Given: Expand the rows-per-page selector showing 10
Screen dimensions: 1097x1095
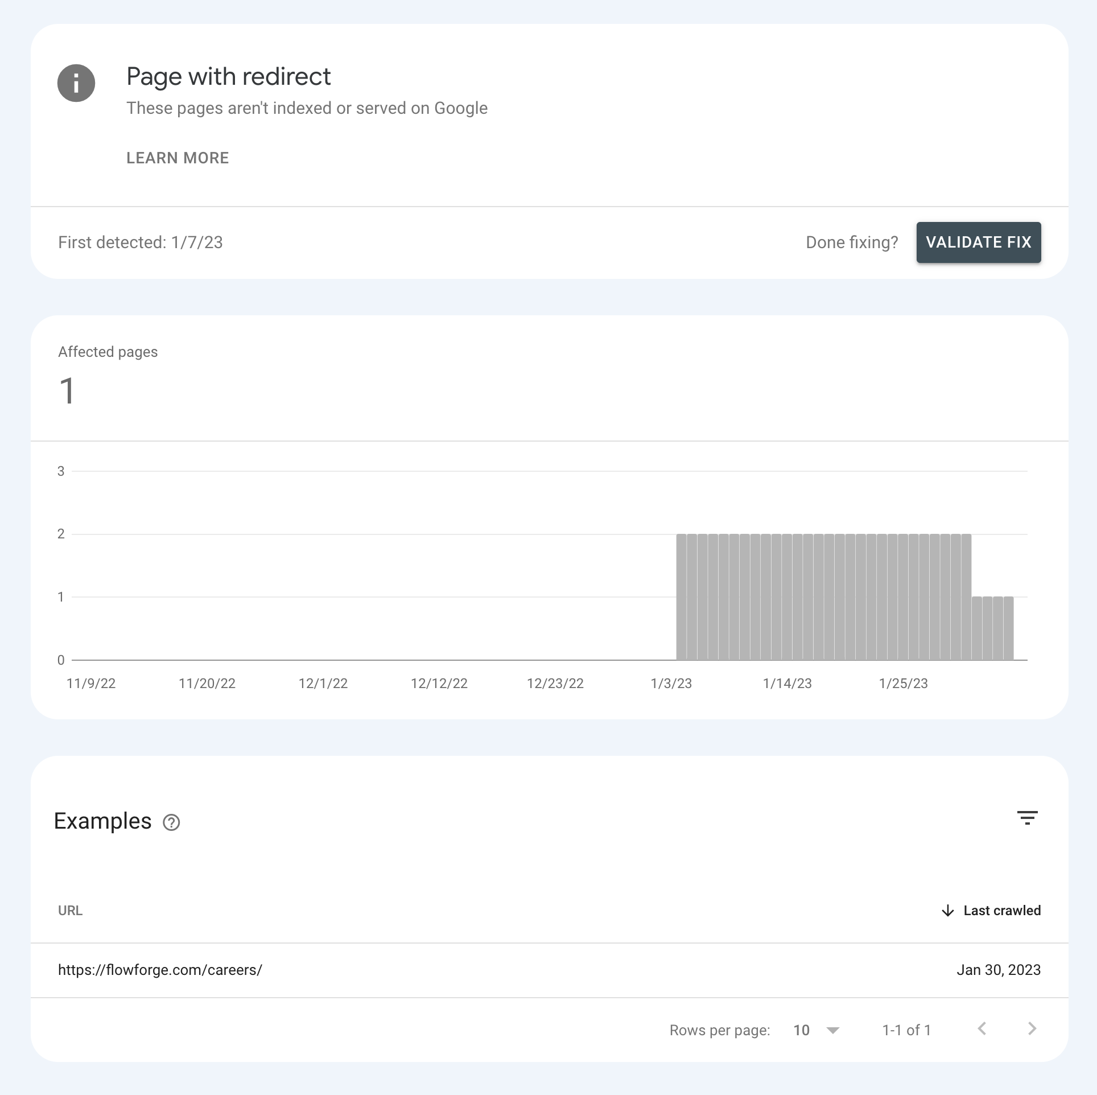Looking at the screenshot, I should (816, 1030).
